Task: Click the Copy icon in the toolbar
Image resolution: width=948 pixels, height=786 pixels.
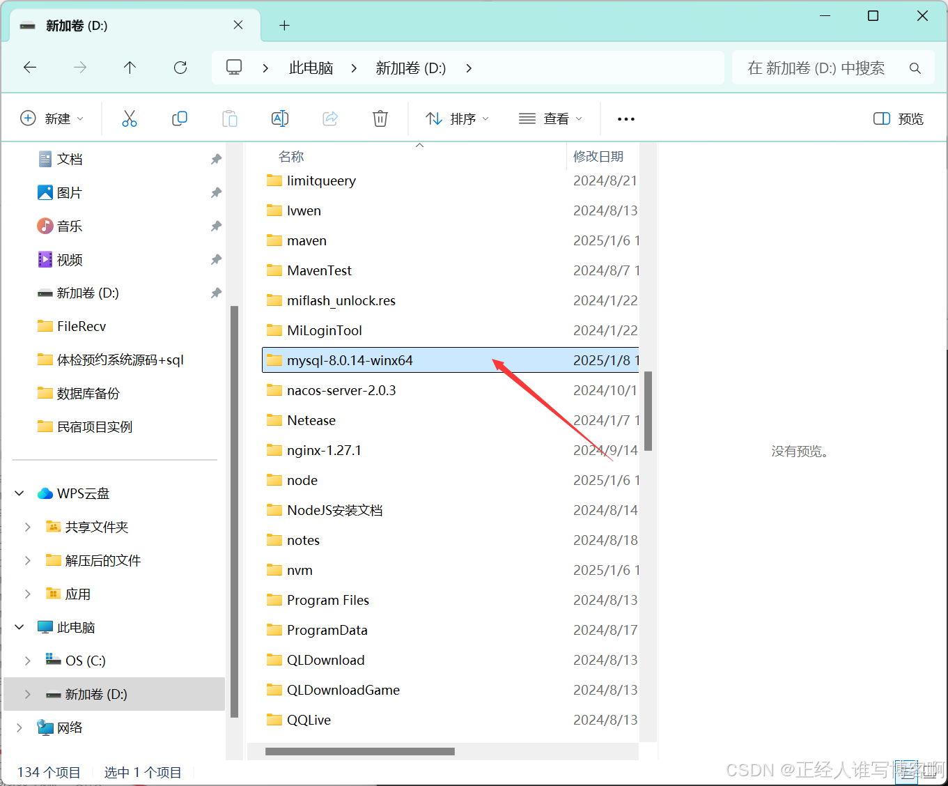Action: coord(180,118)
